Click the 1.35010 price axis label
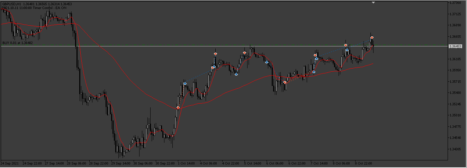The height and width of the screenshot is (168, 467). click(x=455, y=115)
